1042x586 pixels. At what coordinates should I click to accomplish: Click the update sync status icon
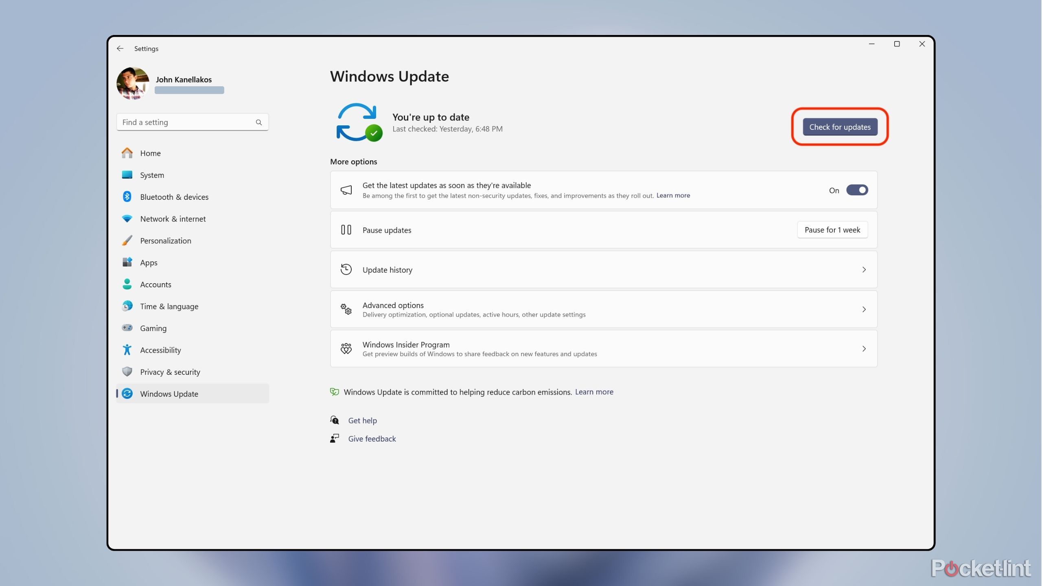359,122
